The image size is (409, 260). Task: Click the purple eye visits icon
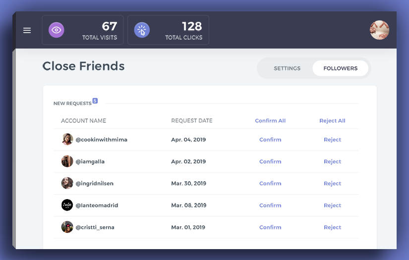pos(57,30)
